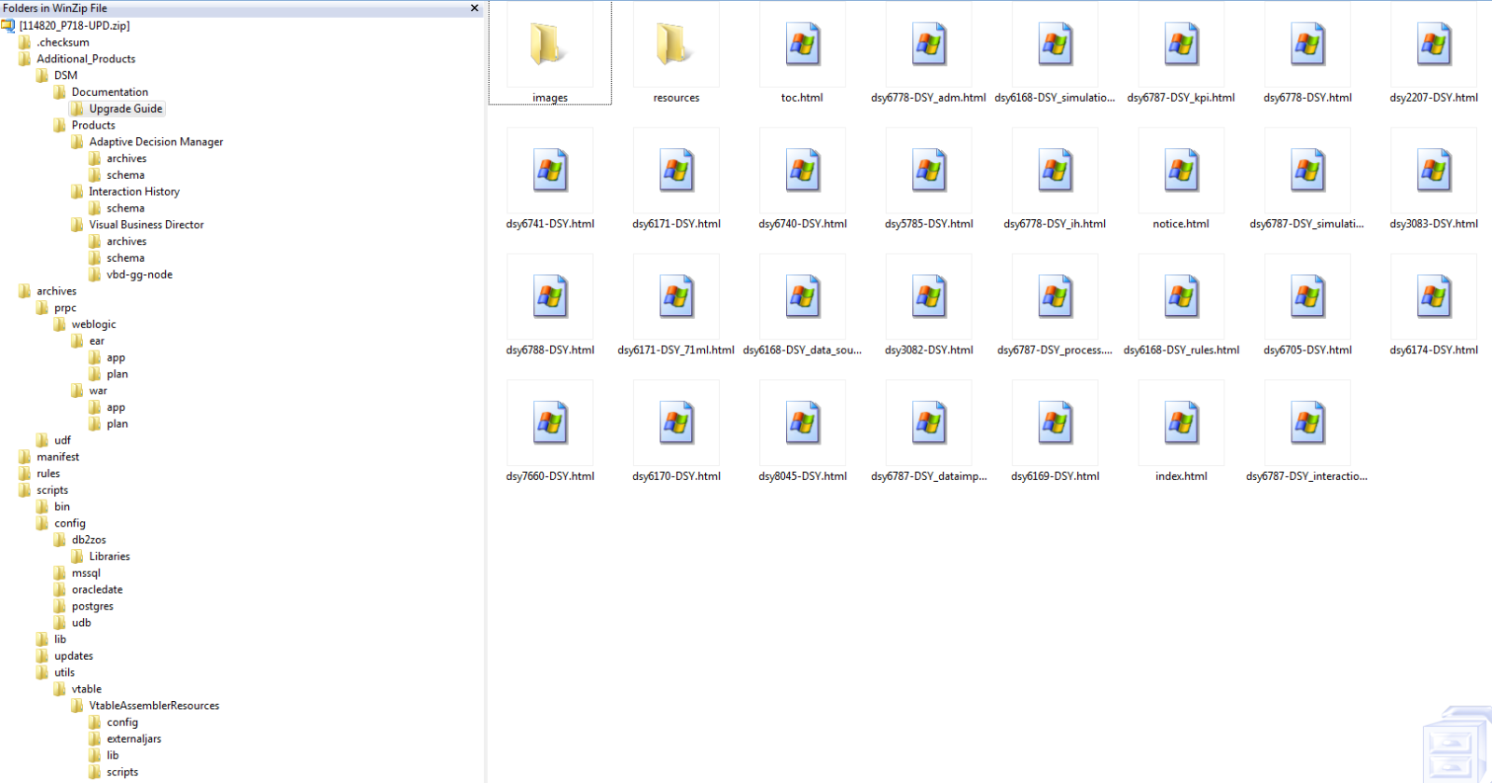Select dsy6171-DSY_71ml.html file icon

676,296
